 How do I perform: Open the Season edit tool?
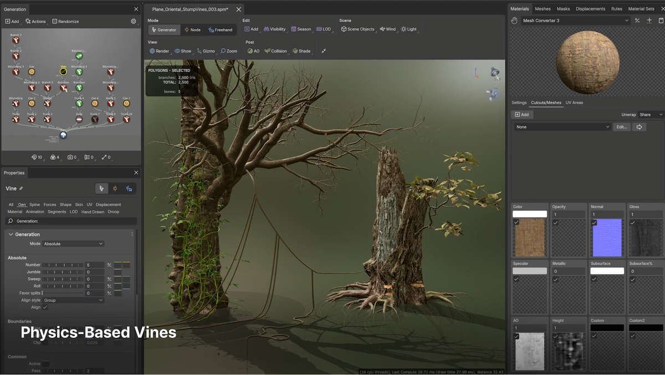[300, 29]
